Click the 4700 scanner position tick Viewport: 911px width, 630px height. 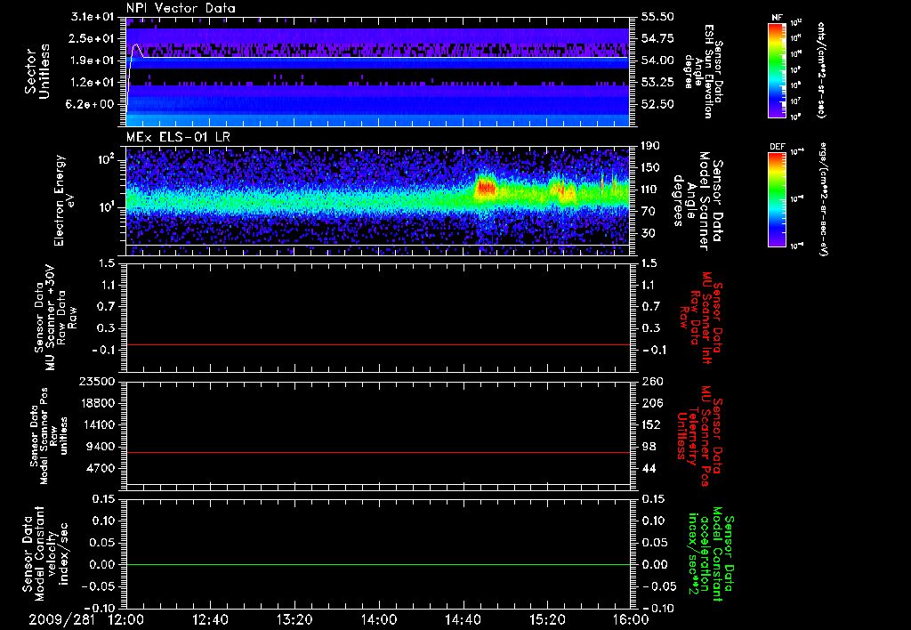(x=102, y=468)
